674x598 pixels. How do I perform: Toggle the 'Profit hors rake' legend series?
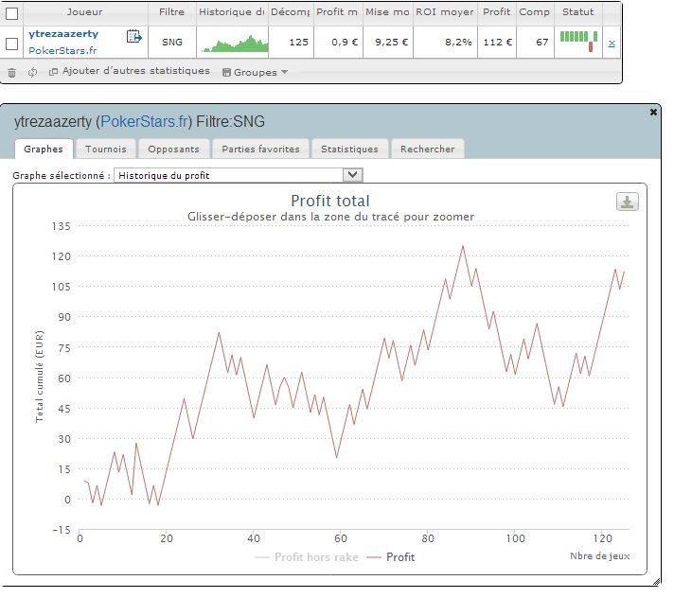coord(307,557)
